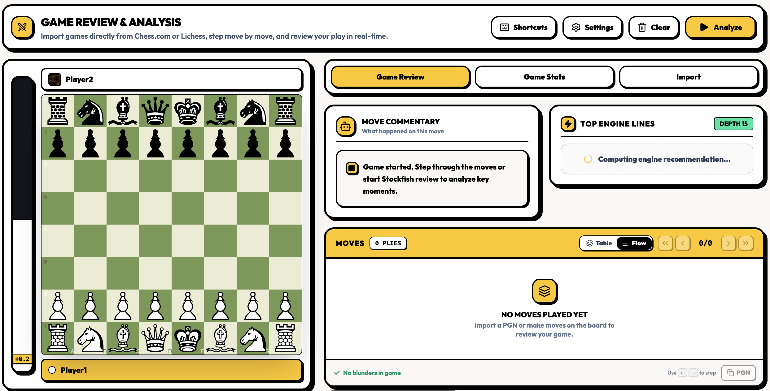Click the Player2 name bar
This screenshot has width=770, height=391.
[172, 79]
